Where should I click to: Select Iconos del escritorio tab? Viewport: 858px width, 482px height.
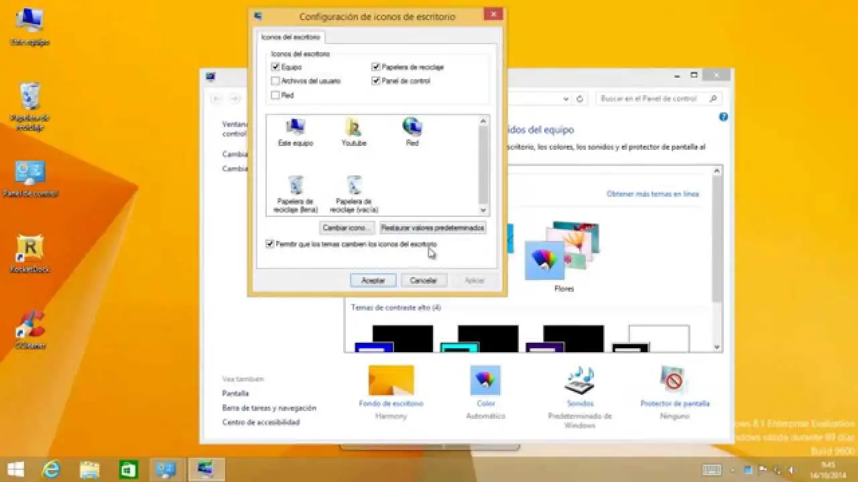291,37
